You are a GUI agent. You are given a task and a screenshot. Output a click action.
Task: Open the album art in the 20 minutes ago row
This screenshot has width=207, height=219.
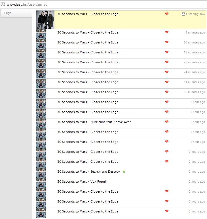[x=41, y=64]
